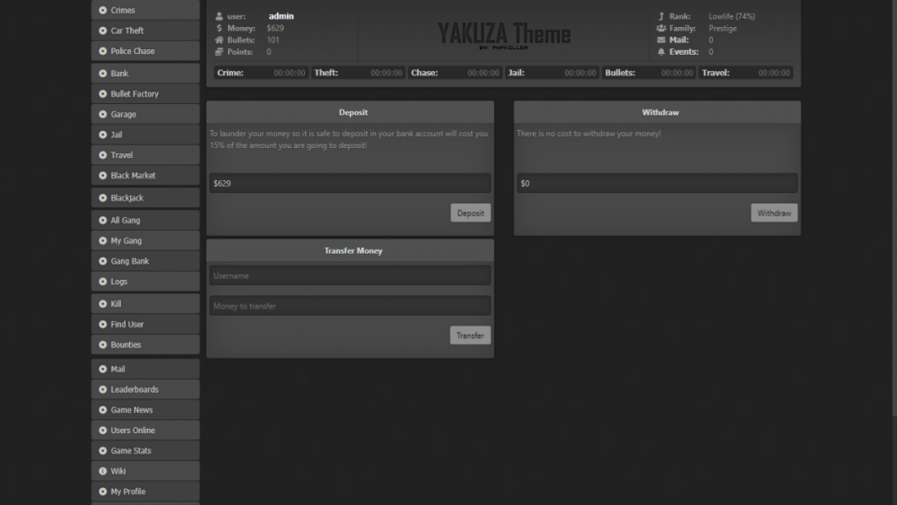
Task: Click the circle icon beside Crimes
Action: coord(102,11)
